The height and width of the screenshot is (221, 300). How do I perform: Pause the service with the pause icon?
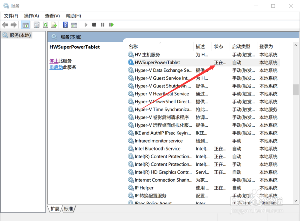point(103,25)
